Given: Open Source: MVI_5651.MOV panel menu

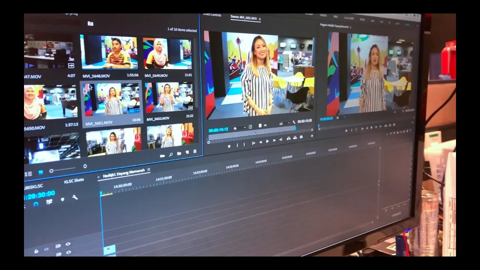Looking at the screenshot, I should (260, 19).
